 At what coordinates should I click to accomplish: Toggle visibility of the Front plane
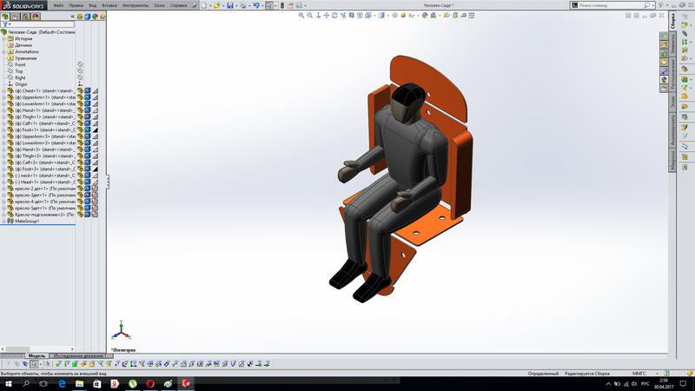(80, 64)
